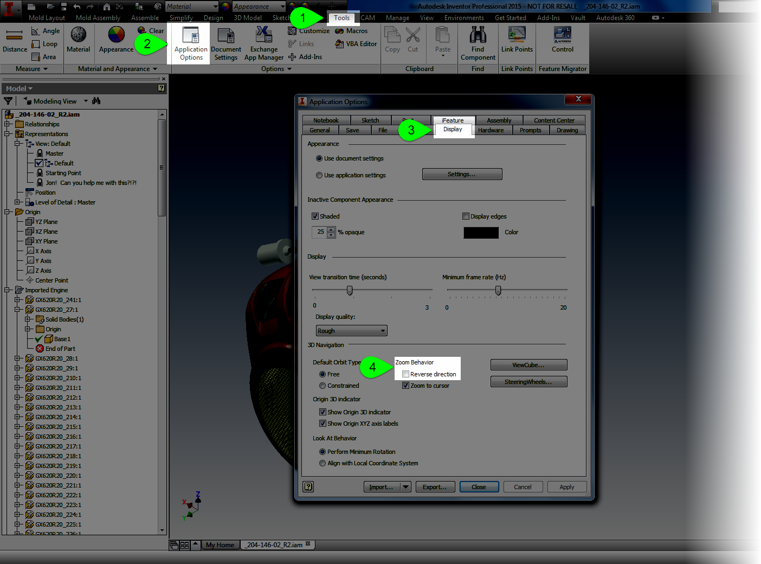This screenshot has width=761, height=564.
Task: Click the browser filter funnel icon
Action: click(8, 101)
